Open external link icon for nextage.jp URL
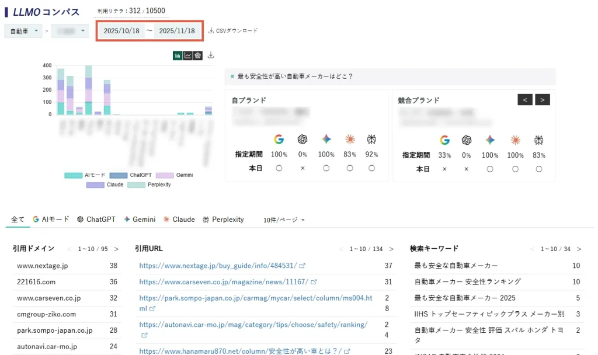This screenshot has height=355, width=598. pos(303,266)
